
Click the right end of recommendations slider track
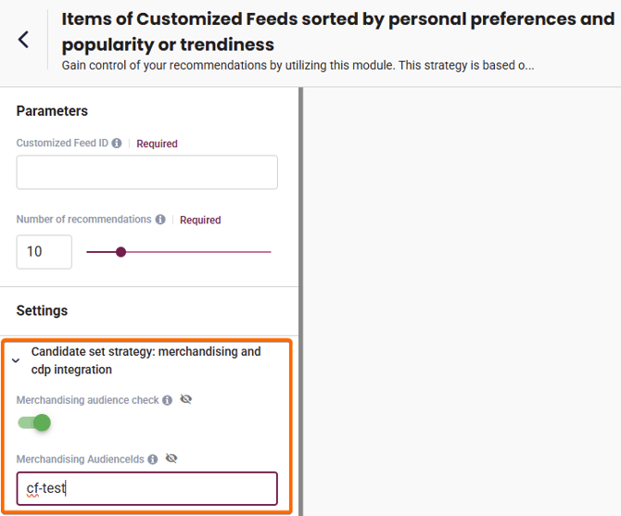(270, 252)
